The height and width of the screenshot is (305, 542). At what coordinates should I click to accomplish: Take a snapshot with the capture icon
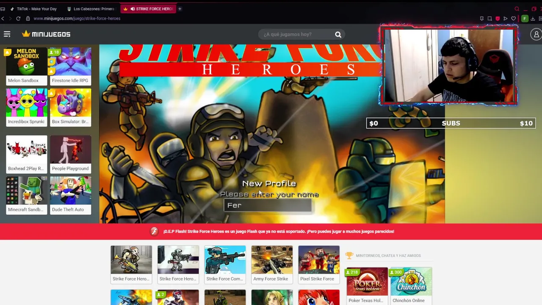[x=489, y=18]
